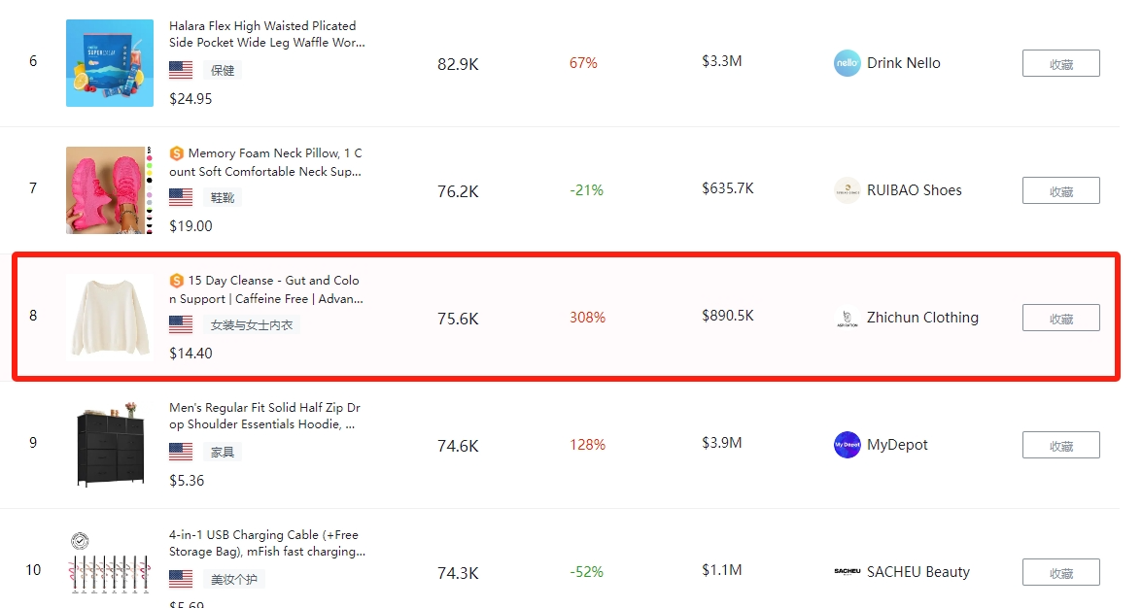Open the black dresser product thumbnail
This screenshot has width=1142, height=608.
point(109,445)
